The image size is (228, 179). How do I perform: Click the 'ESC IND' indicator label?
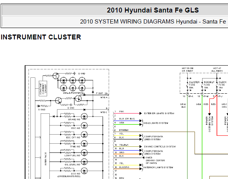(76, 128)
